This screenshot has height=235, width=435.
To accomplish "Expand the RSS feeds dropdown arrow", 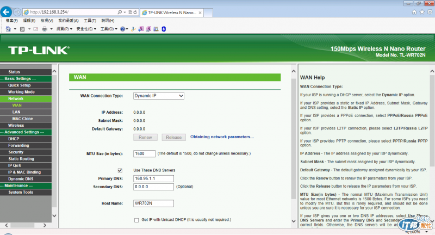I will (x=29, y=29).
